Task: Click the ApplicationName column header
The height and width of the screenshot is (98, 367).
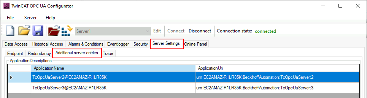Action: coord(113,68)
